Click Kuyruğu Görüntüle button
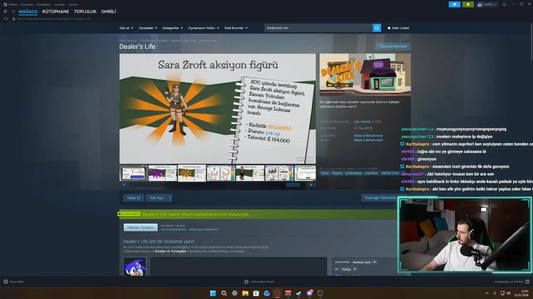Viewport: 533px width, 299px height. click(380, 198)
